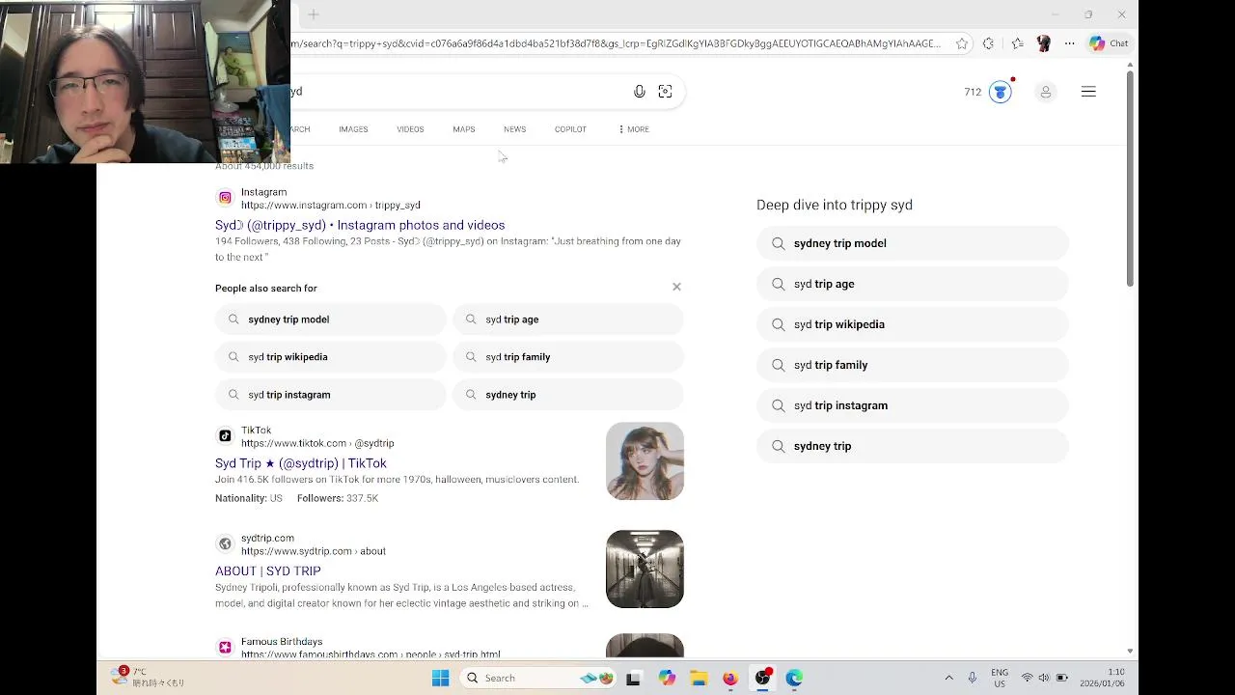Image resolution: width=1235 pixels, height=695 pixels.
Task: Show hidden system tray icons chevron
Action: pyautogui.click(x=948, y=678)
